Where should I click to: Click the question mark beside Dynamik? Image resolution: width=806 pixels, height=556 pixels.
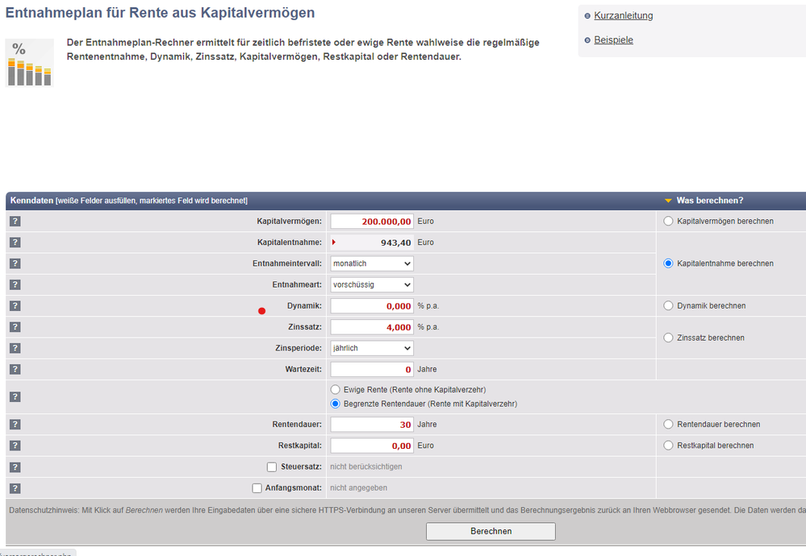pyautogui.click(x=15, y=306)
